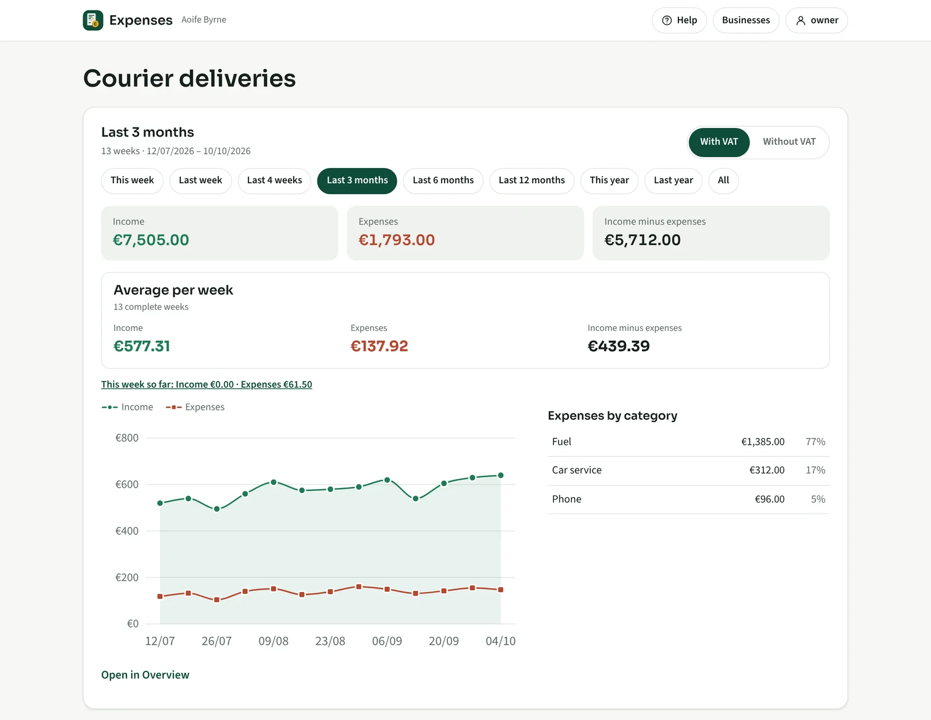Select the This year period

point(609,180)
